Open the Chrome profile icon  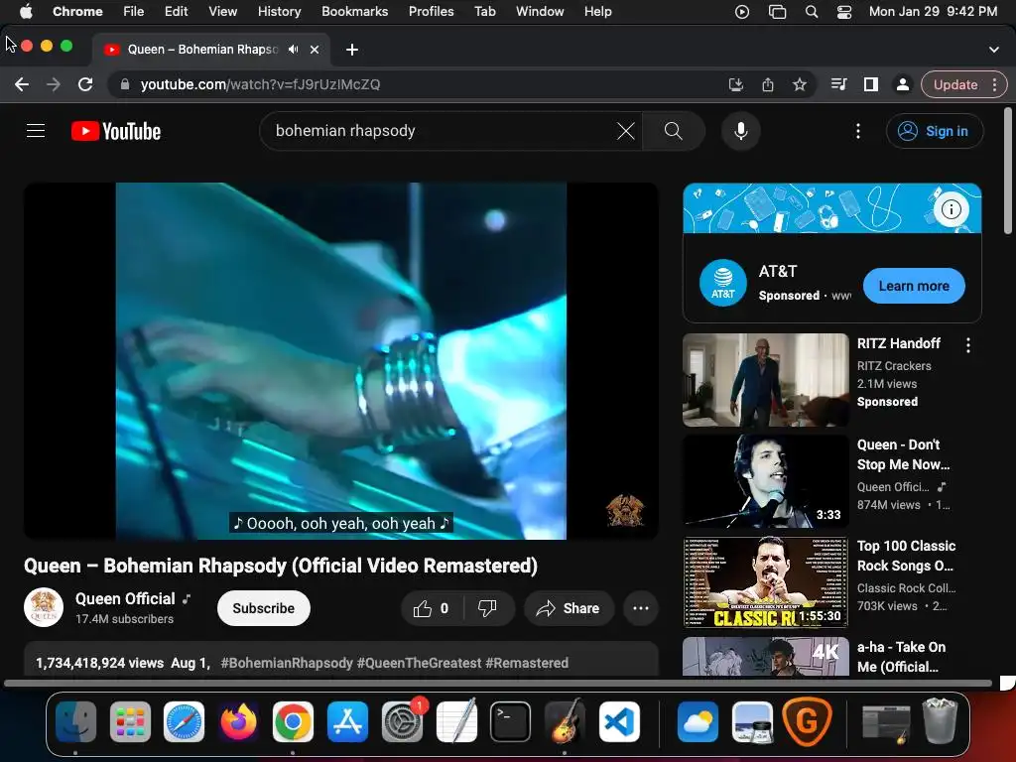(902, 84)
